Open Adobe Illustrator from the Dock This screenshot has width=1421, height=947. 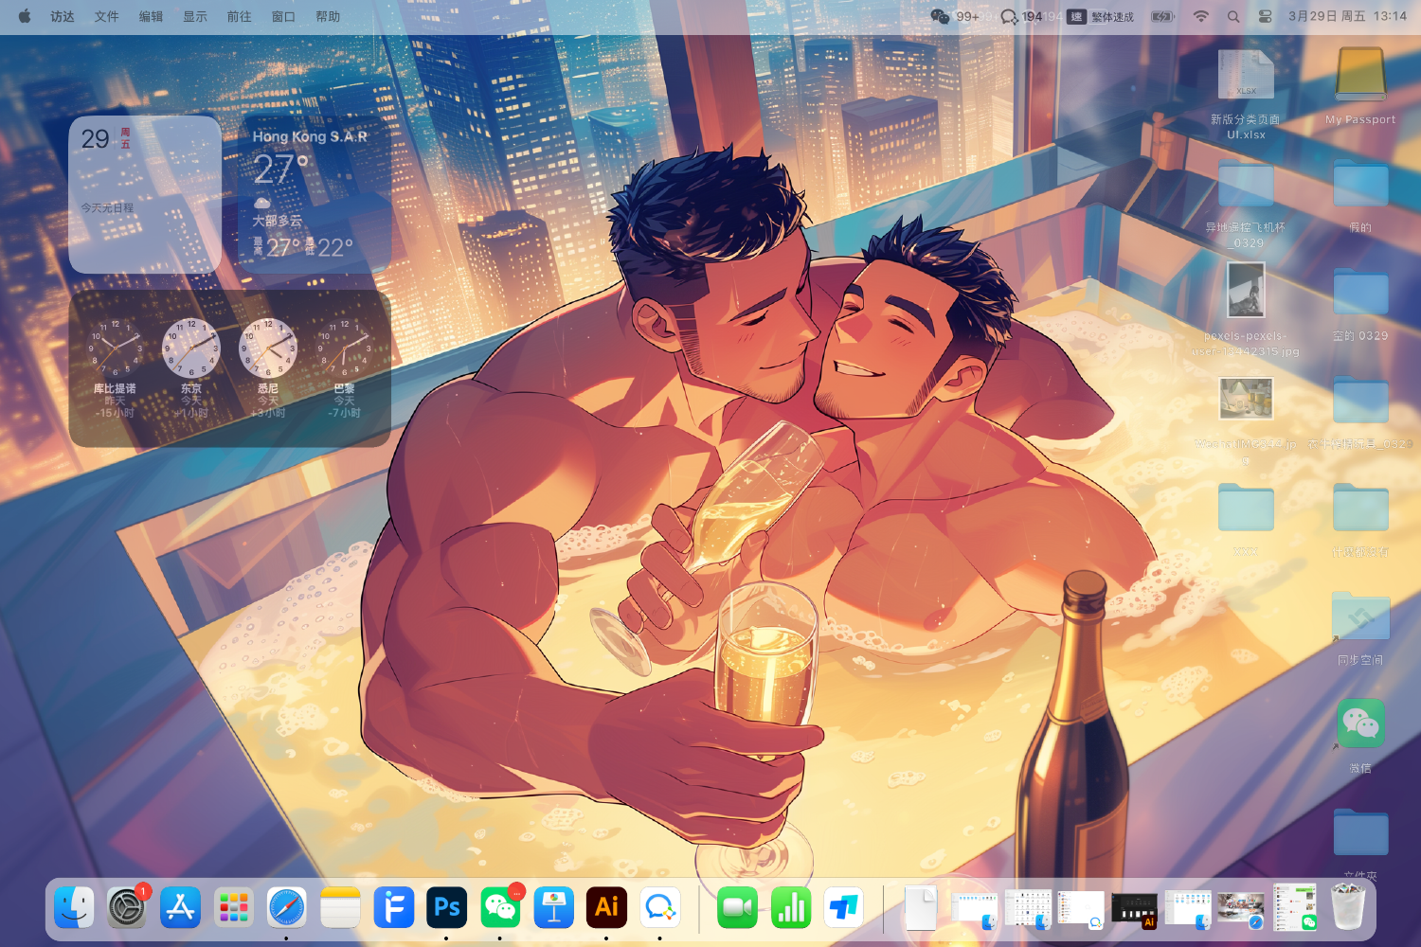click(607, 907)
